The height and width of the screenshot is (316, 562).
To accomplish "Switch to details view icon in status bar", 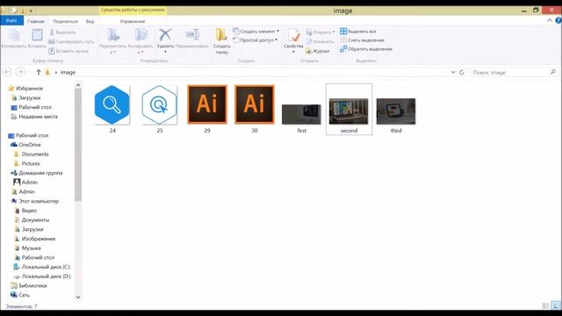I will (x=545, y=305).
